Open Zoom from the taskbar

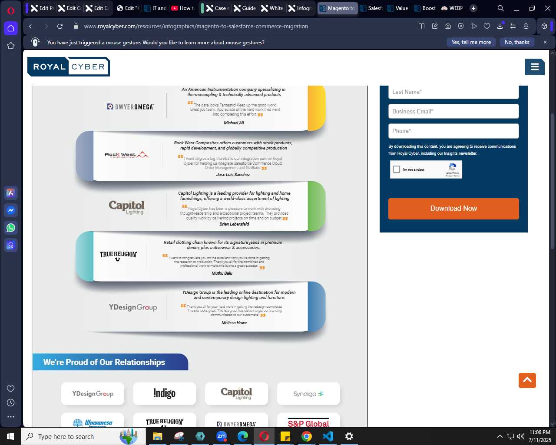(x=222, y=436)
